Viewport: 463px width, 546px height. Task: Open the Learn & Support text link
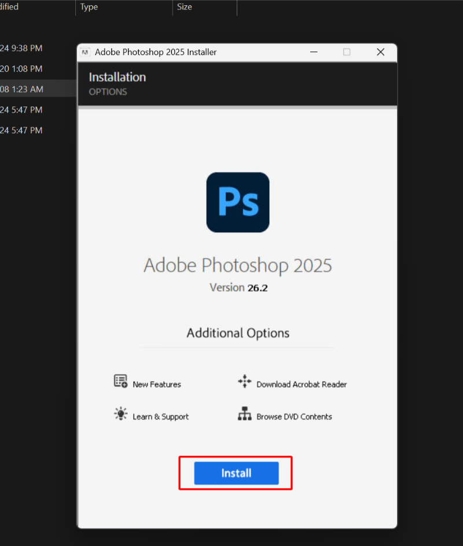(160, 417)
